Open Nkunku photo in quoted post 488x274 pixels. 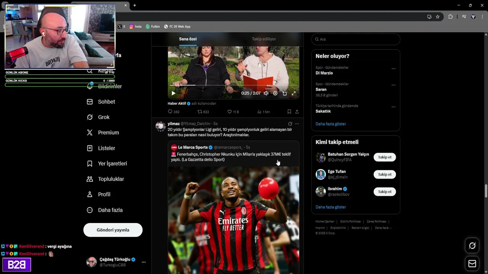pos(233,220)
